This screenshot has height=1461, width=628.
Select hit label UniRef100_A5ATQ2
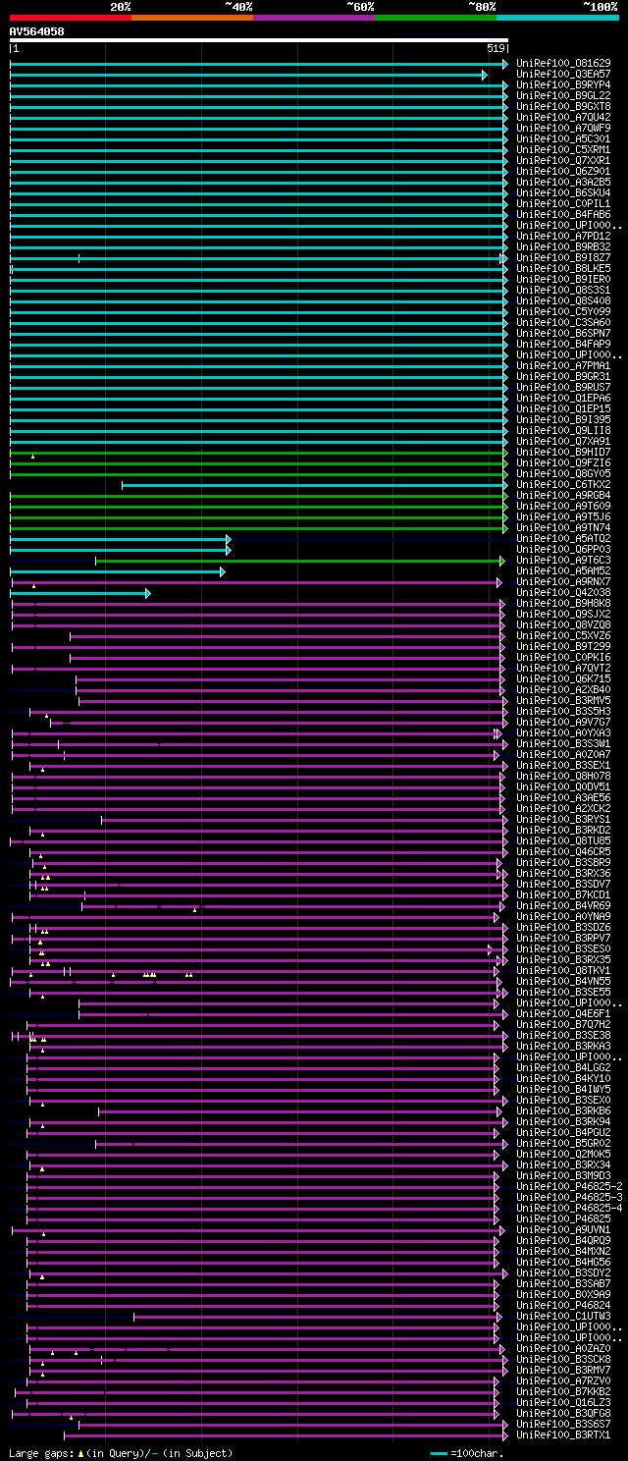pyautogui.click(x=563, y=538)
